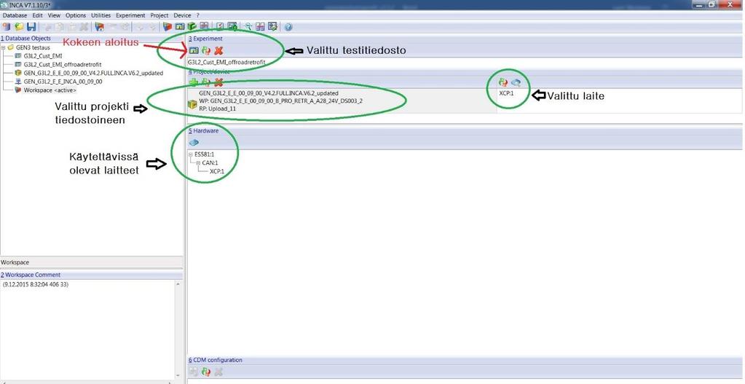
Task: Select ES581:1 in Hardware tree
Action: pos(205,154)
